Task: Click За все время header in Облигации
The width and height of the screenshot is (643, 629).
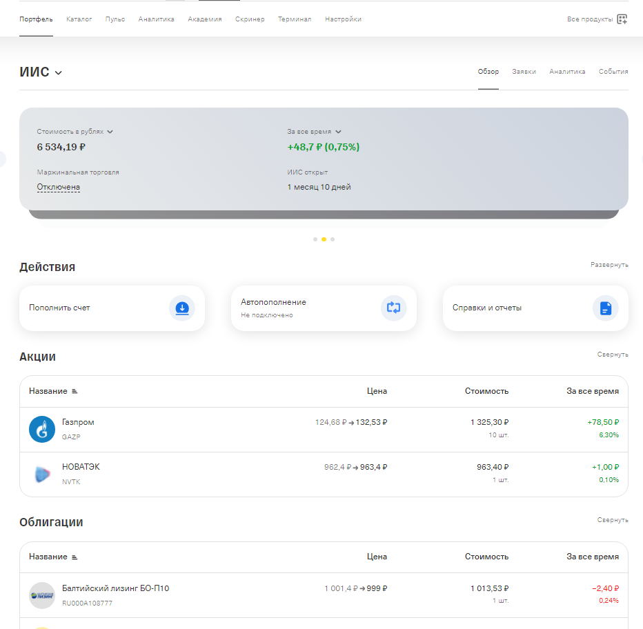Action: coord(593,557)
